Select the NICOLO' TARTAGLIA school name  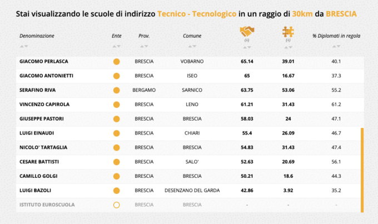tap(44, 147)
